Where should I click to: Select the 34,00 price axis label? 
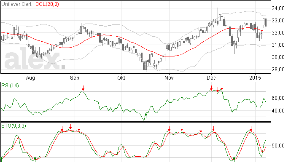coord(278,8)
